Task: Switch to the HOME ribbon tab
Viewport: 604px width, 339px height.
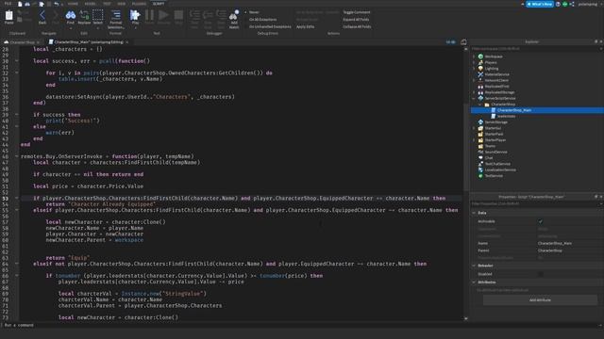Action: pyautogui.click(x=73, y=4)
